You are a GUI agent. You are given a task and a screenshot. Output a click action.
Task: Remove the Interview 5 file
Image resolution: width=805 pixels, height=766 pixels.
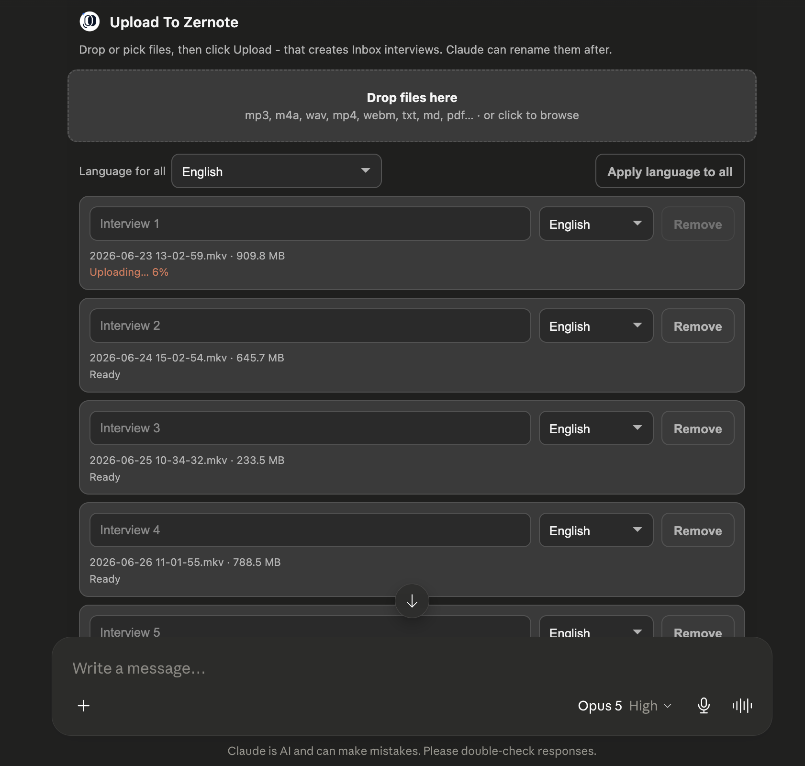pyautogui.click(x=698, y=627)
